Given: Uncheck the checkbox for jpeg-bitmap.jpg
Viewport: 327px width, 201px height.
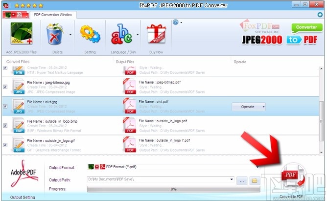Looking at the screenshot, I should pyautogui.click(x=5, y=87).
